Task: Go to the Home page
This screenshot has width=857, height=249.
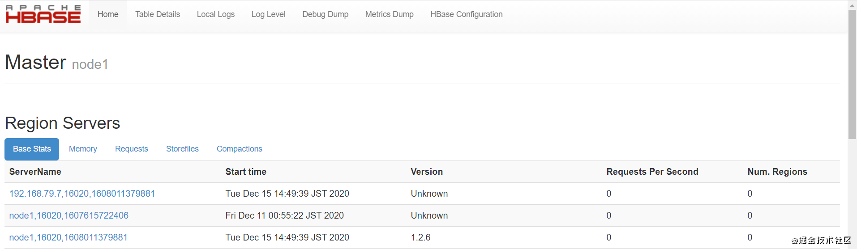Action: [x=108, y=14]
